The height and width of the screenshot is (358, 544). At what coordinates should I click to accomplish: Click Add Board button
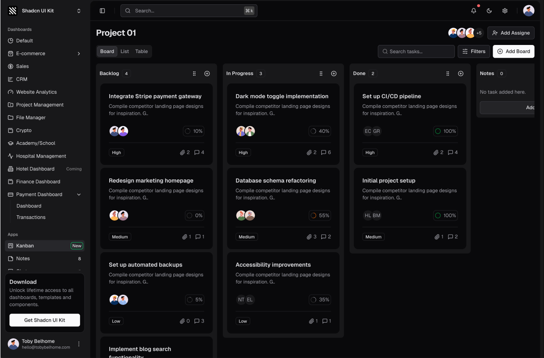pyautogui.click(x=514, y=51)
